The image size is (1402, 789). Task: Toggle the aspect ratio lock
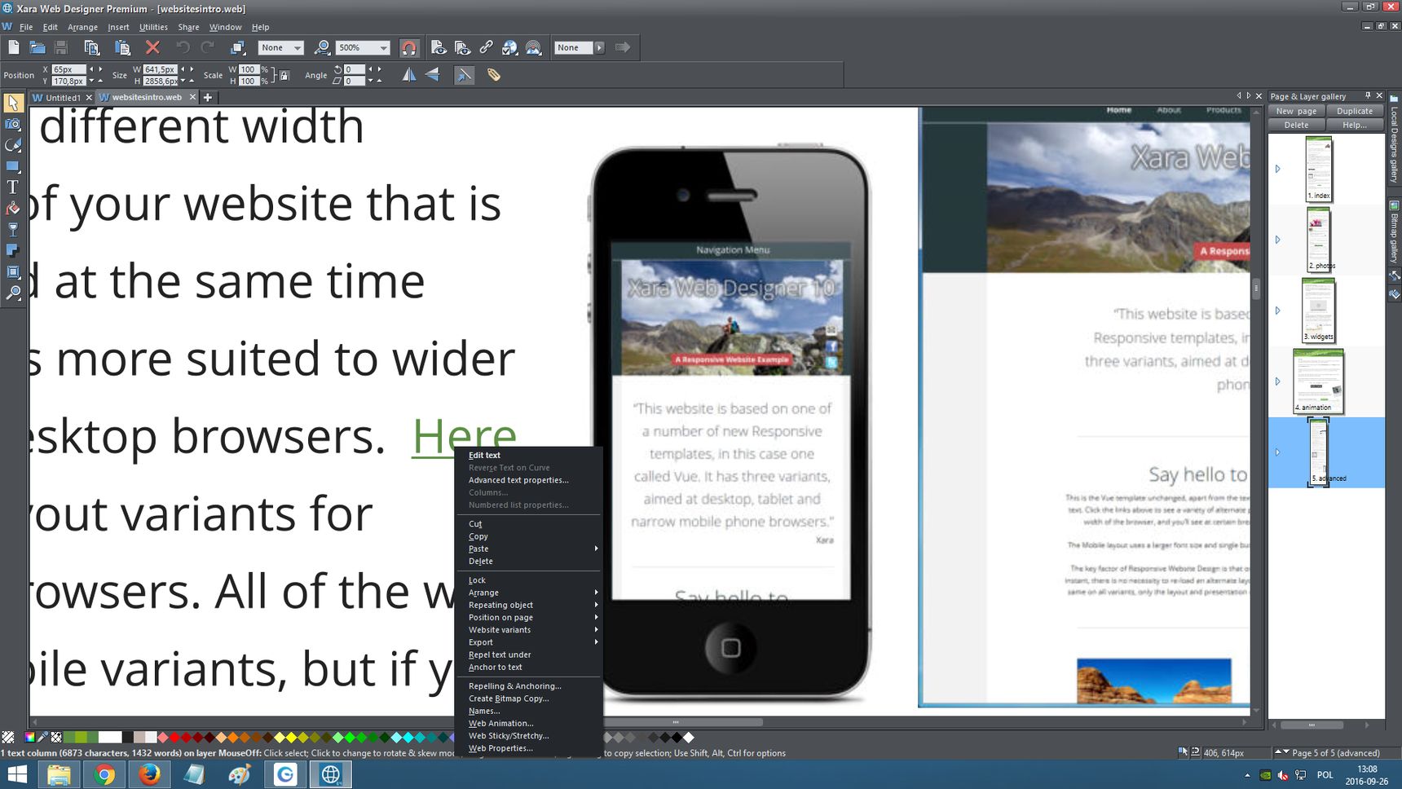pyautogui.click(x=284, y=75)
